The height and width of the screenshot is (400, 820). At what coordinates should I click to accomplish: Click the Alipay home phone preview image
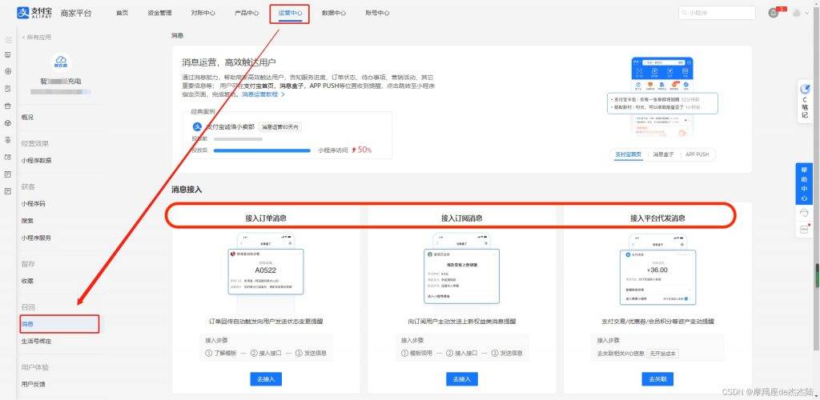pos(662,98)
